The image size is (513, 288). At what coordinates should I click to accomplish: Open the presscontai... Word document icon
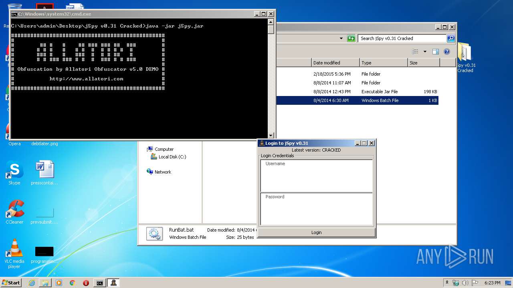[44, 173]
